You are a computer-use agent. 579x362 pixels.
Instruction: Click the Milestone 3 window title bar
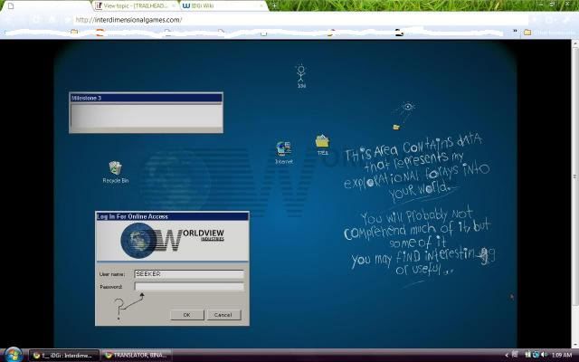(x=146, y=98)
